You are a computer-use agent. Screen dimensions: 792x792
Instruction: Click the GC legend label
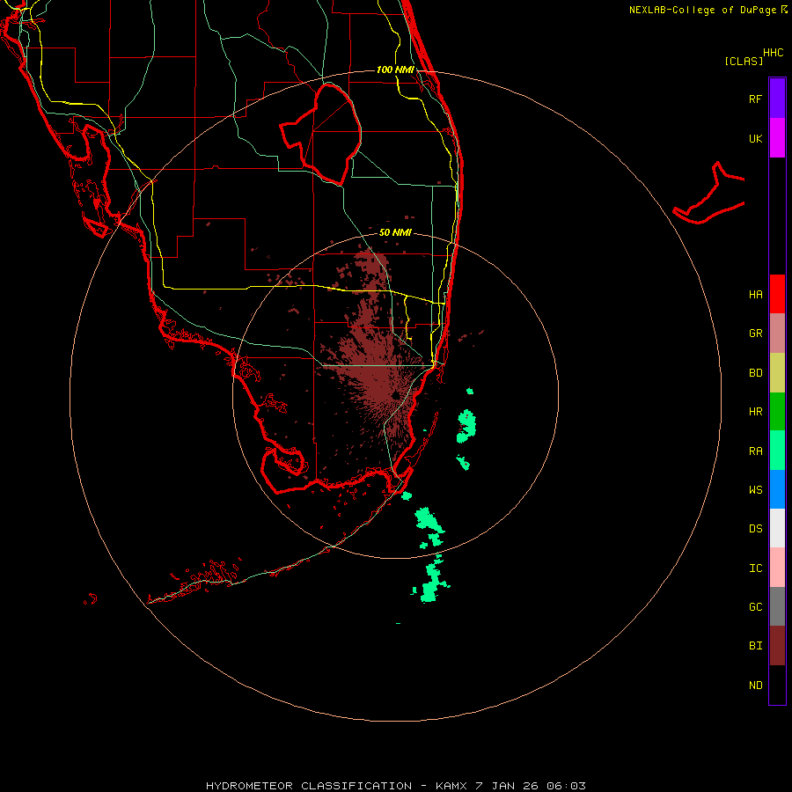click(755, 606)
